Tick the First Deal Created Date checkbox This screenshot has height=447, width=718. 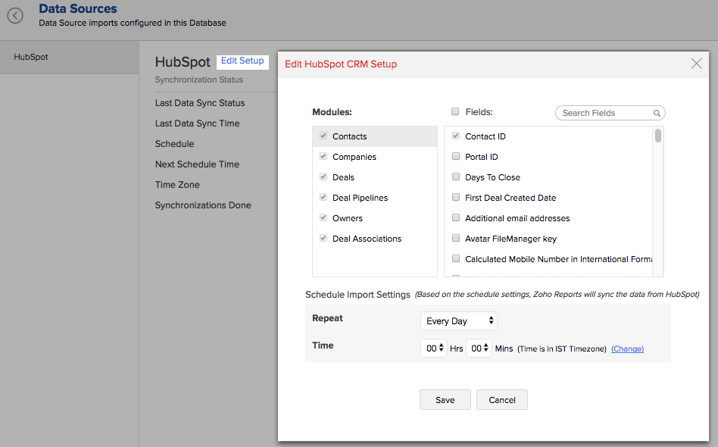tap(456, 197)
